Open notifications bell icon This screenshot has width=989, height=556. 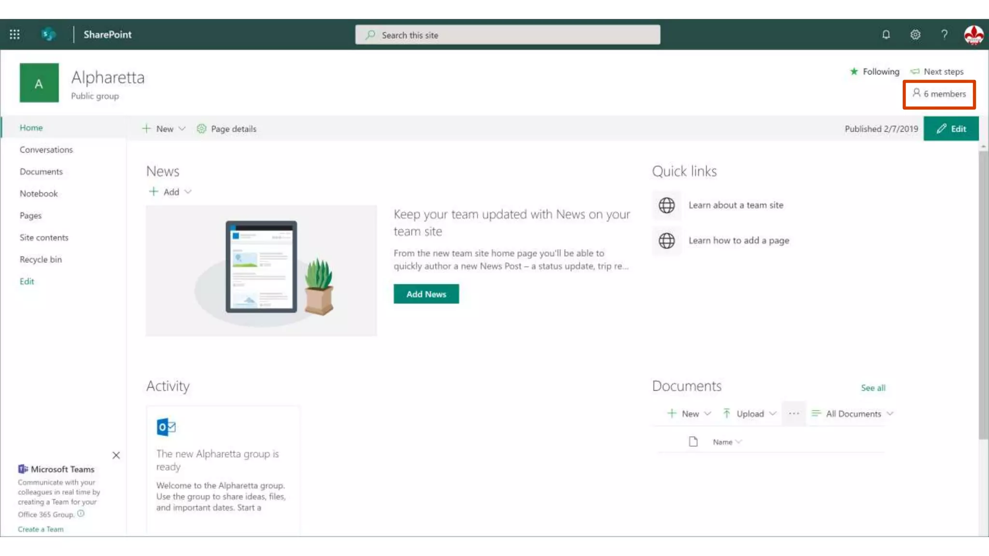pos(886,34)
